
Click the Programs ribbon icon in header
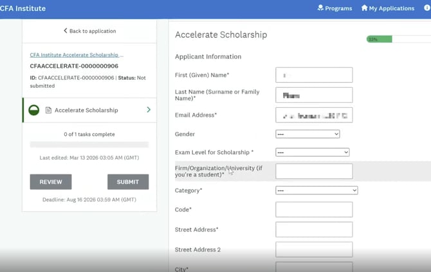[x=320, y=8]
